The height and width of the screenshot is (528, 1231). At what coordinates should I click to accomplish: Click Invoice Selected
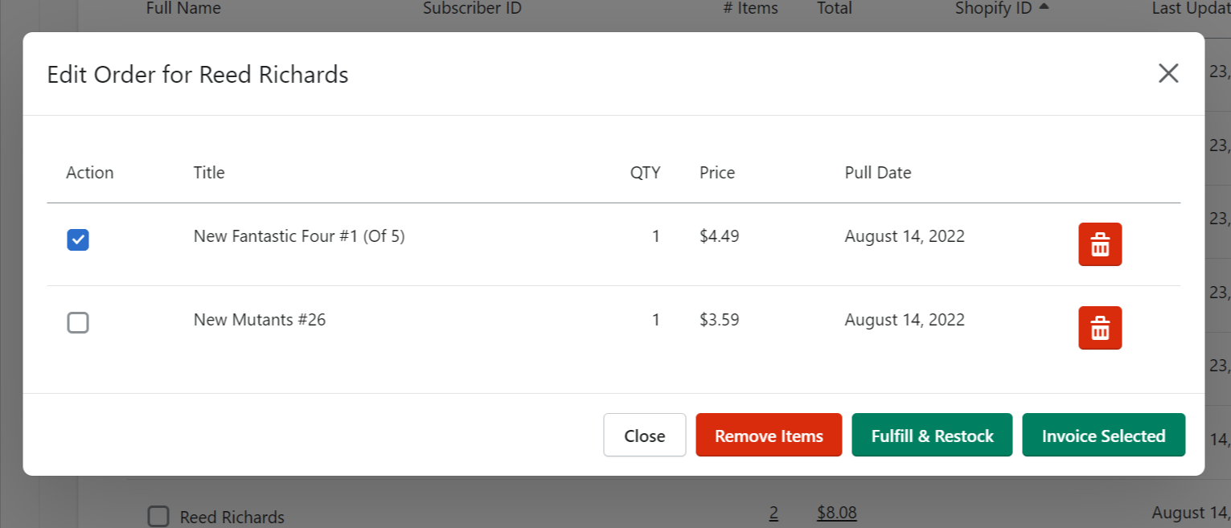click(1103, 436)
